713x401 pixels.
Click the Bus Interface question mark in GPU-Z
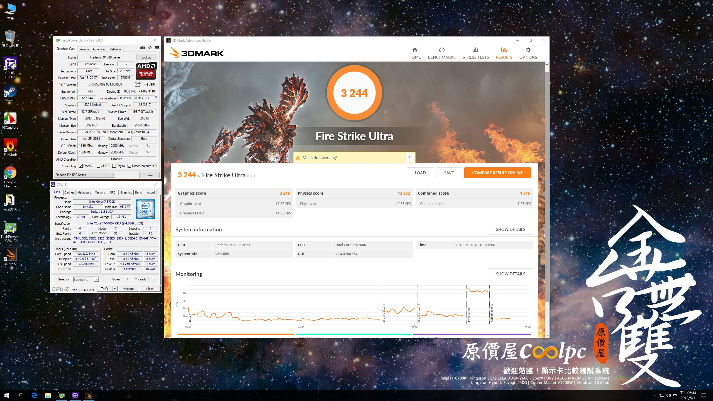pos(156,98)
